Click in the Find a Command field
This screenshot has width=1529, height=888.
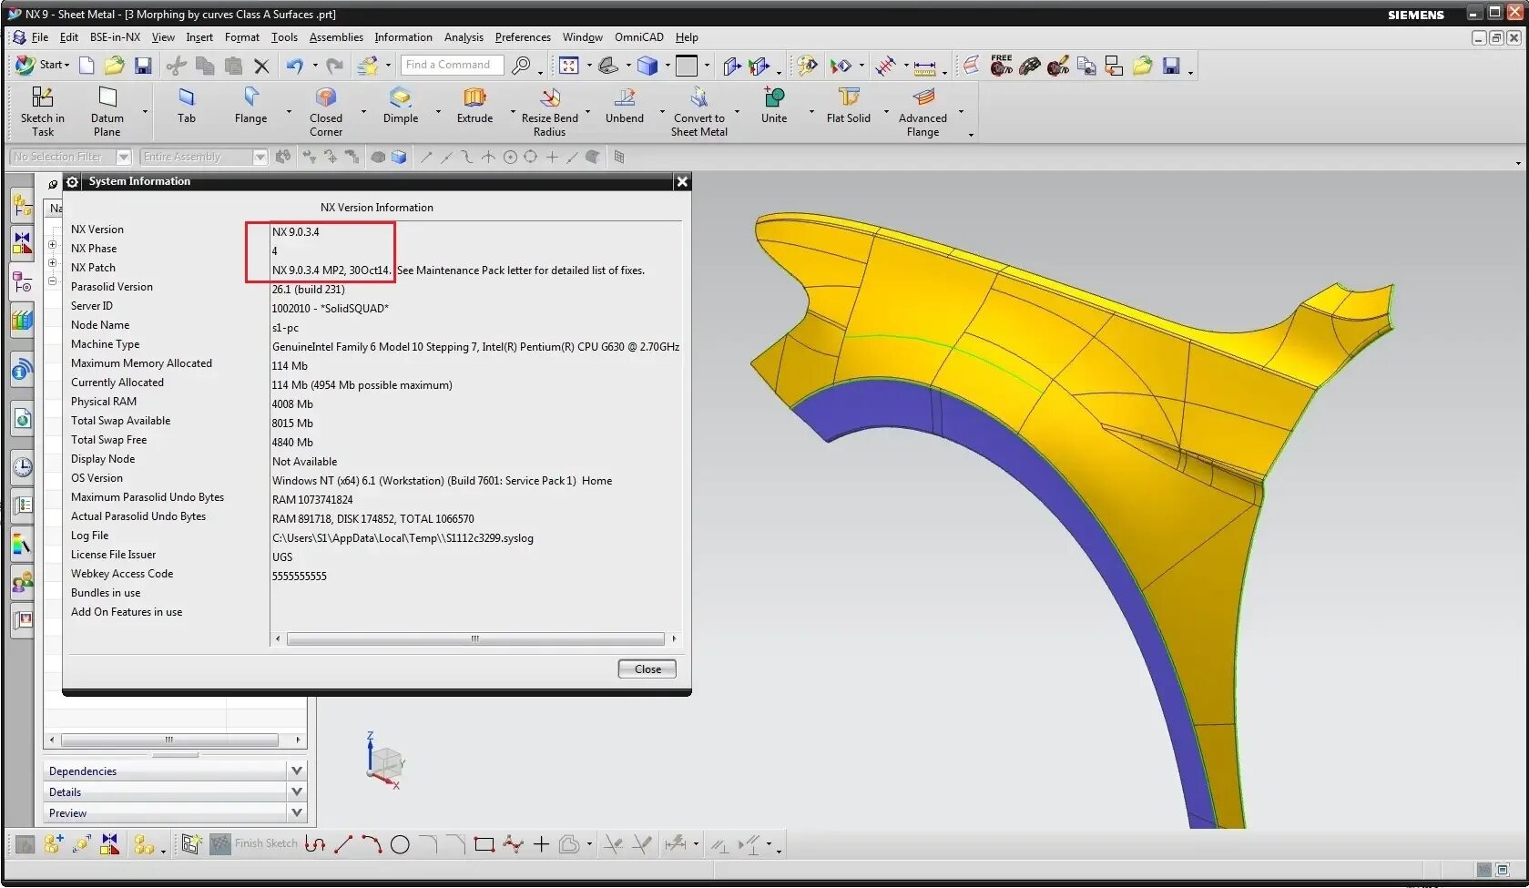[x=452, y=65]
